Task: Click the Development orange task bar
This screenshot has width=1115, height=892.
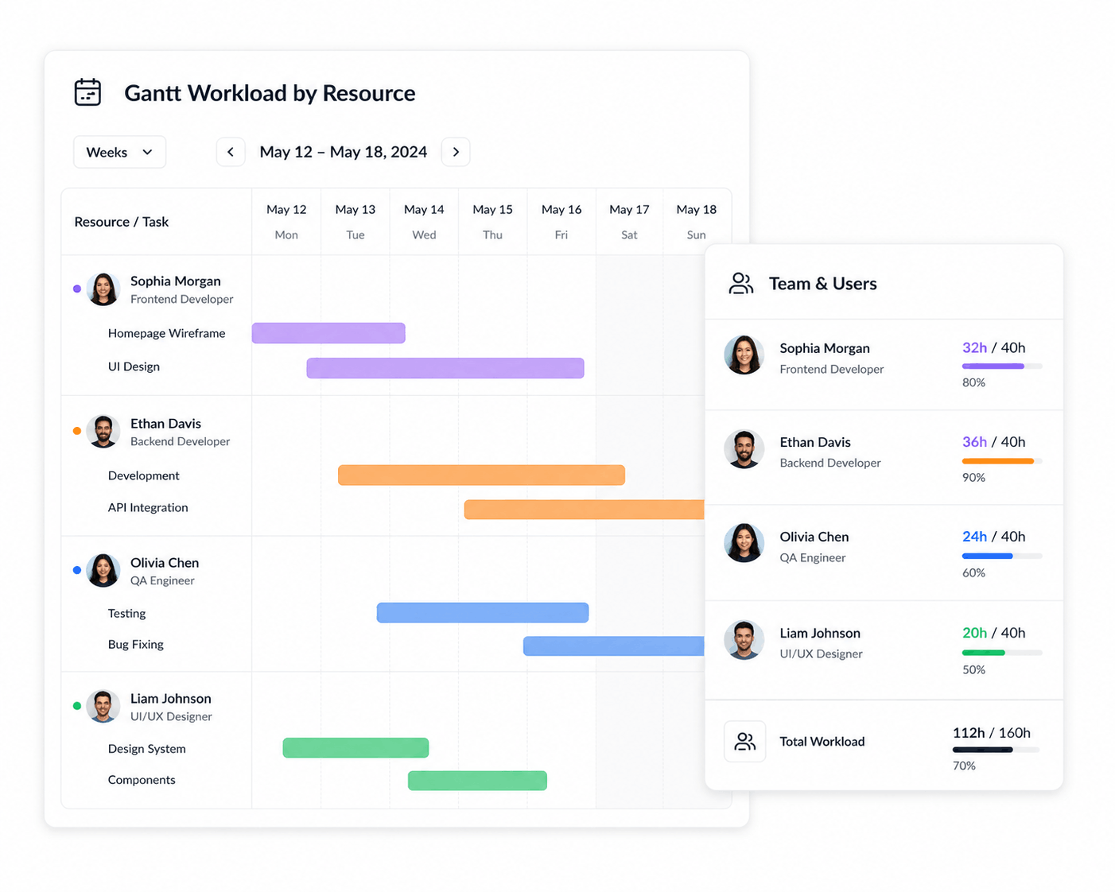Action: point(481,475)
